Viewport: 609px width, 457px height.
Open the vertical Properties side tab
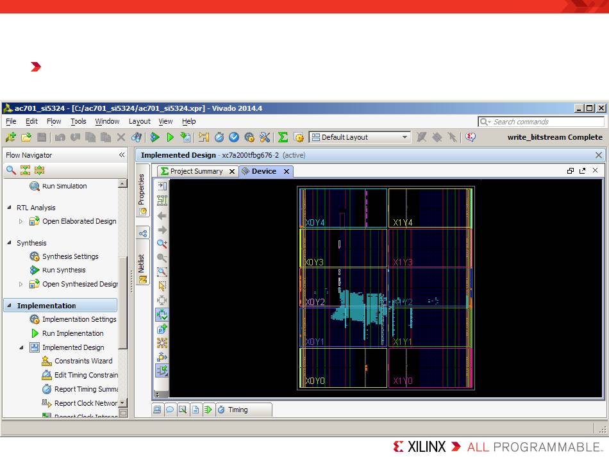pos(142,190)
